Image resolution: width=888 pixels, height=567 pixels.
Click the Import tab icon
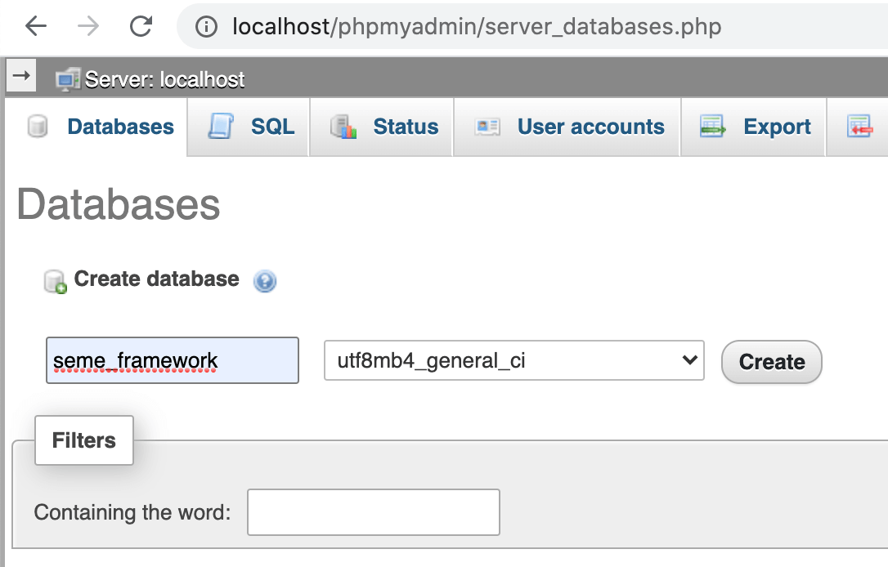tap(859, 126)
